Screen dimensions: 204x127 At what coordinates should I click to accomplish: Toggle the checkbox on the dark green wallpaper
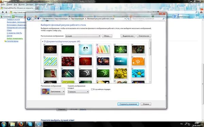point(62,45)
